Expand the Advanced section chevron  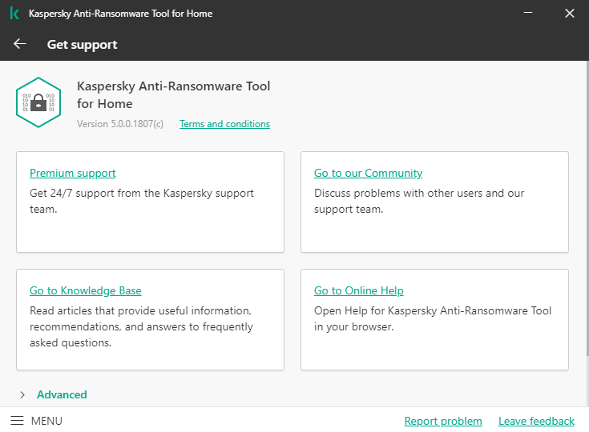coord(22,394)
